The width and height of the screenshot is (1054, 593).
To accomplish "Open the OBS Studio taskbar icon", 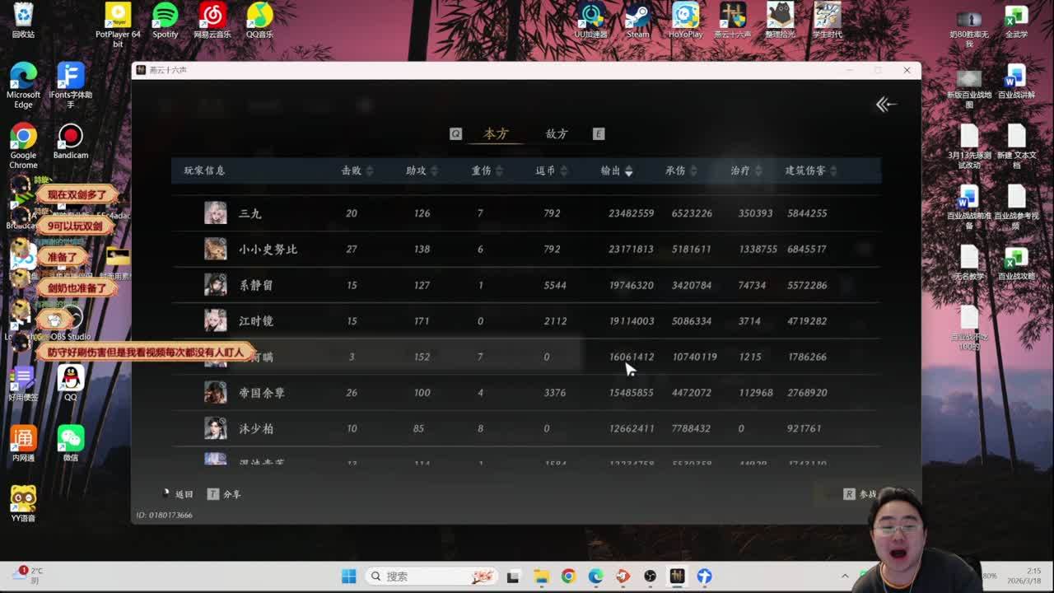I will 650,576.
